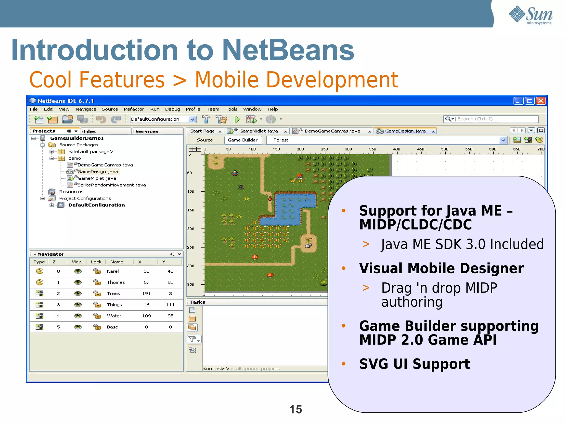The image size is (566, 424).
Task: Run the project with green play icon
Action: [x=237, y=119]
